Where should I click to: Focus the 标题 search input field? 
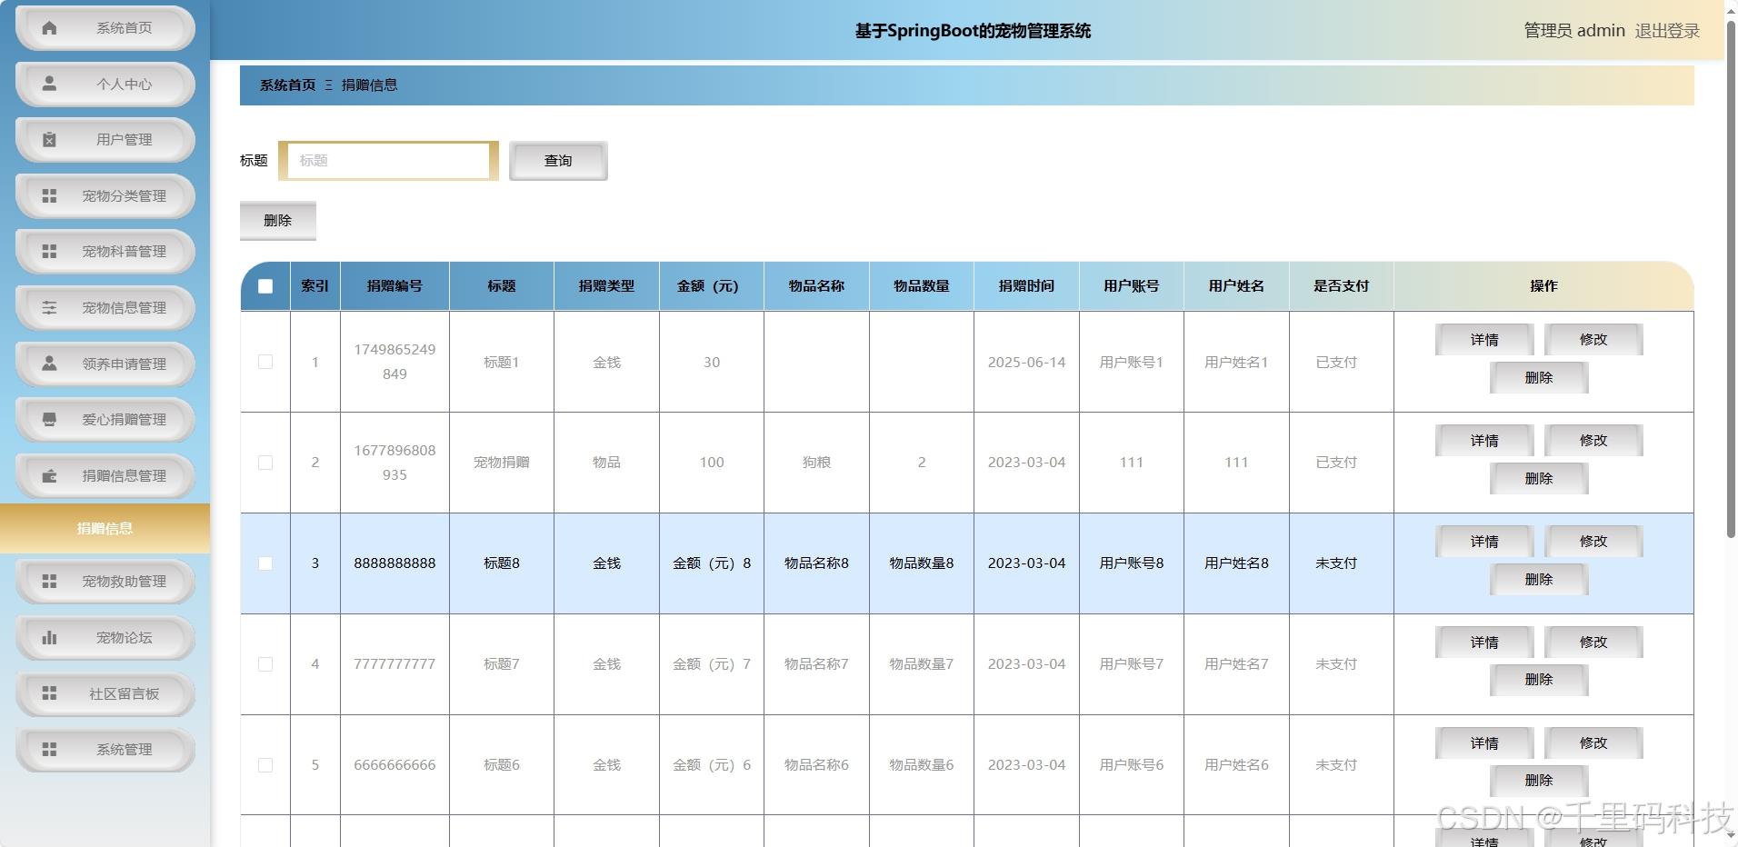click(x=389, y=161)
